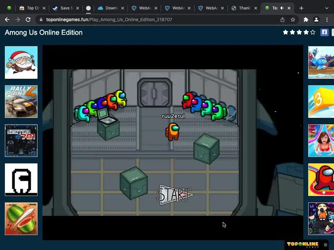Go back to the previous page

pyautogui.click(x=7, y=20)
